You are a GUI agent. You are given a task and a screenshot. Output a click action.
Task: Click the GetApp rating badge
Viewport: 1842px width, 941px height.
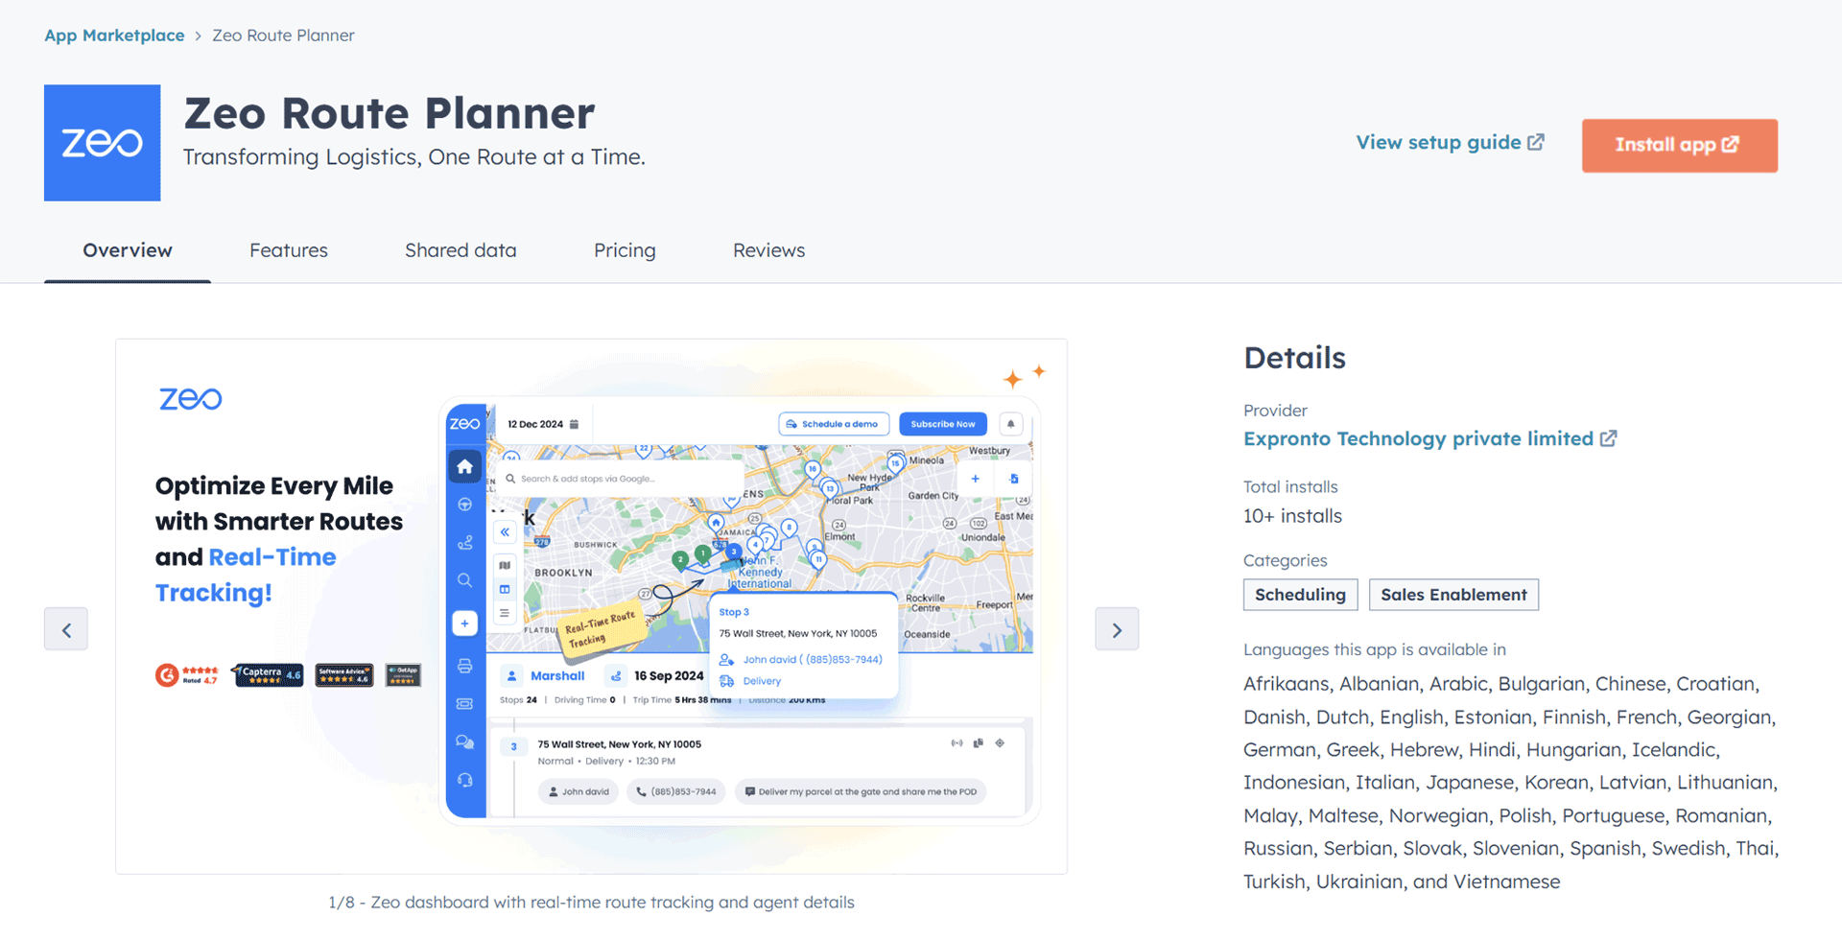pyautogui.click(x=403, y=674)
